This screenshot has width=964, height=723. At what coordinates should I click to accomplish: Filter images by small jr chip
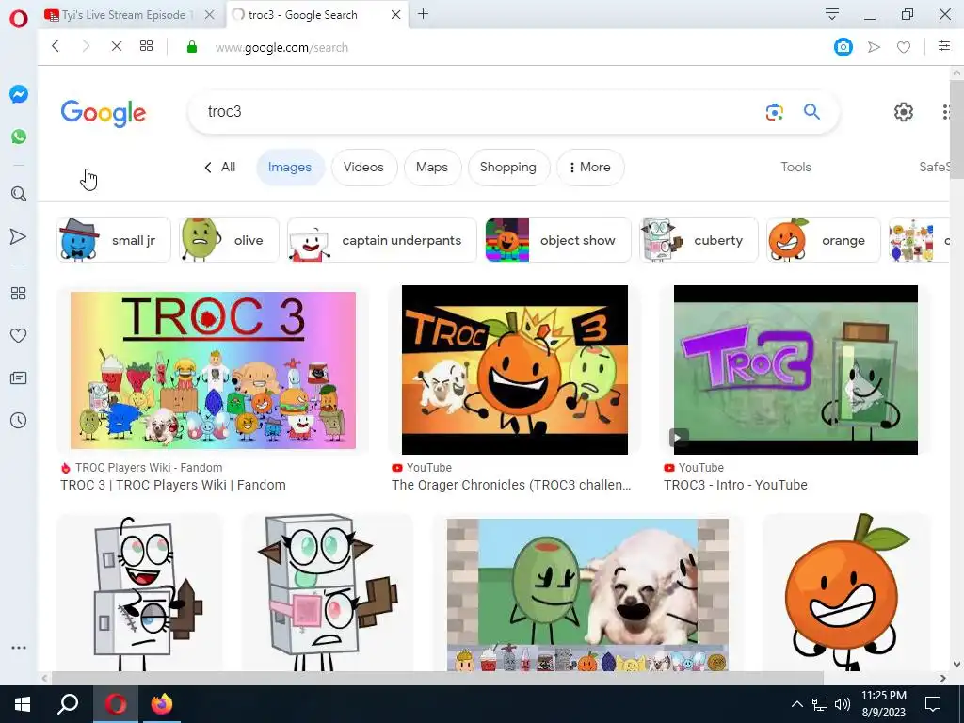[x=113, y=240]
